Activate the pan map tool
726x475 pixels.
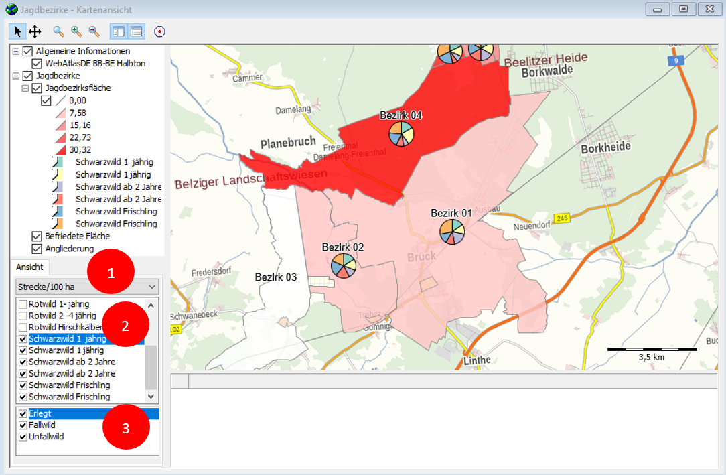[x=35, y=31]
